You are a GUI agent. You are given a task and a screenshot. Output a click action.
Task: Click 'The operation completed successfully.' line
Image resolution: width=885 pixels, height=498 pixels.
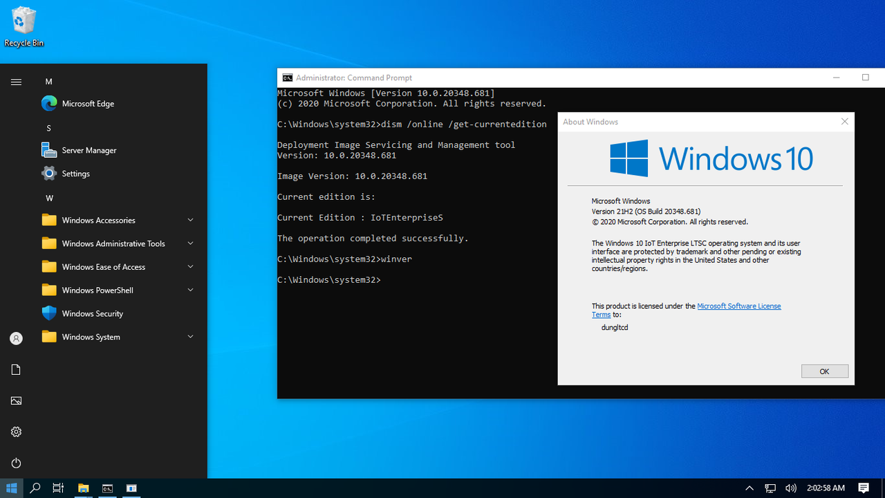pyautogui.click(x=373, y=238)
